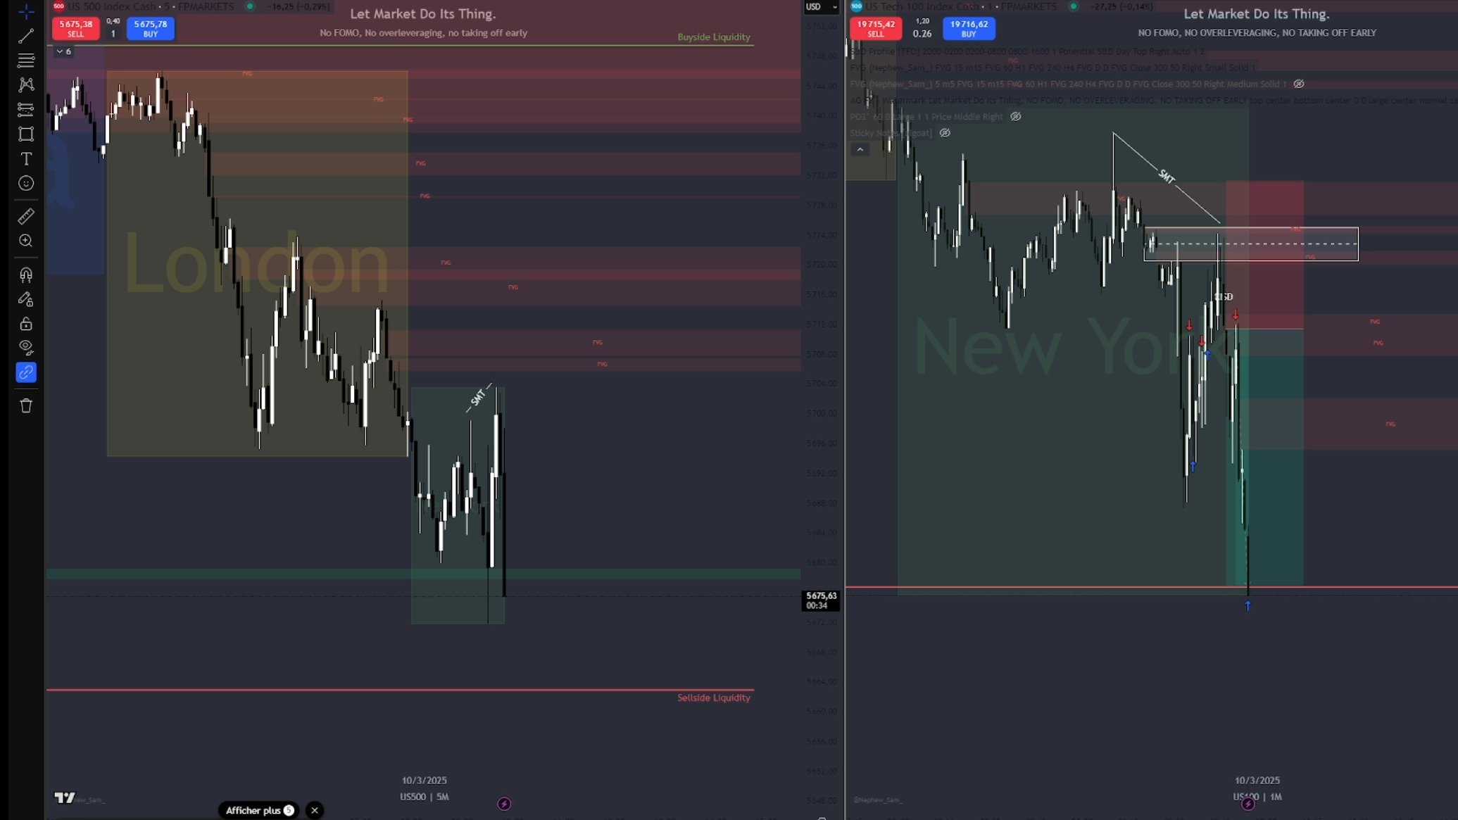Toggle hide all drawings eye icon
Screen dimensions: 1458x820
(x=26, y=347)
